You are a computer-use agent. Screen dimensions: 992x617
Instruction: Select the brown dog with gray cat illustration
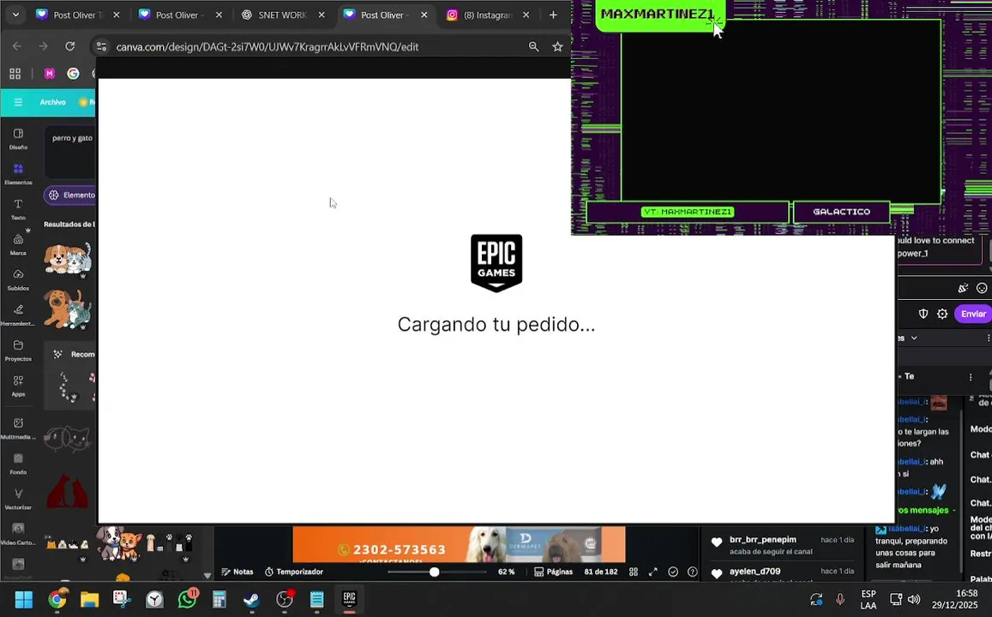(x=68, y=309)
